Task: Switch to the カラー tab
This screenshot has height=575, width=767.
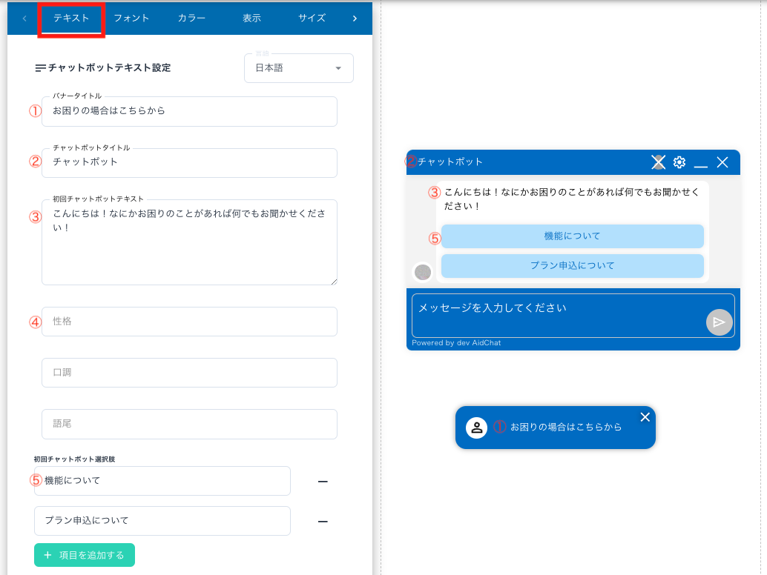Action: pos(191,18)
